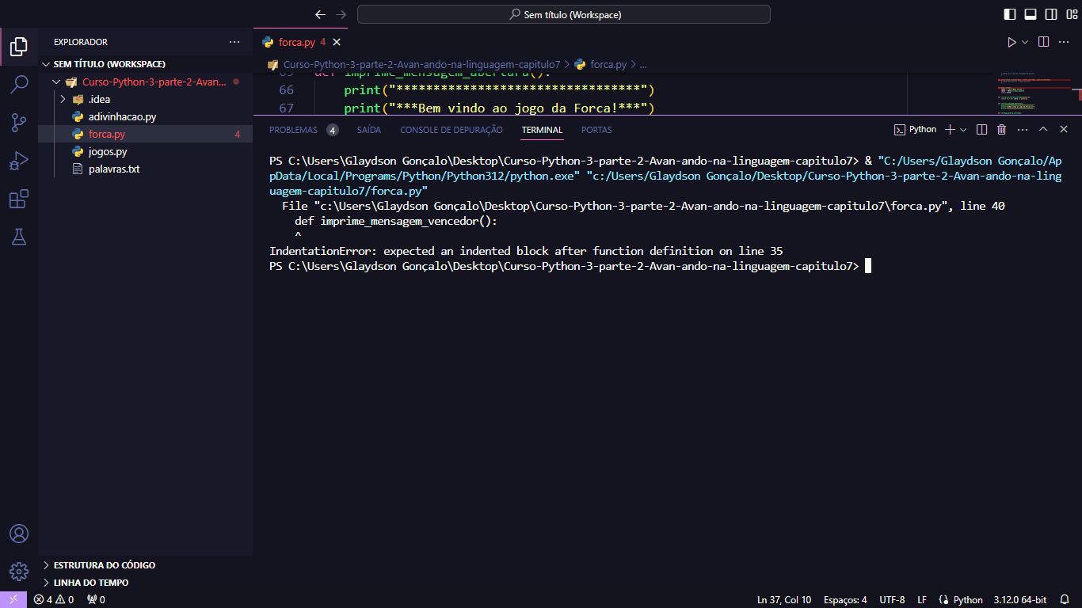Close the forca.py editor tab

point(336,42)
